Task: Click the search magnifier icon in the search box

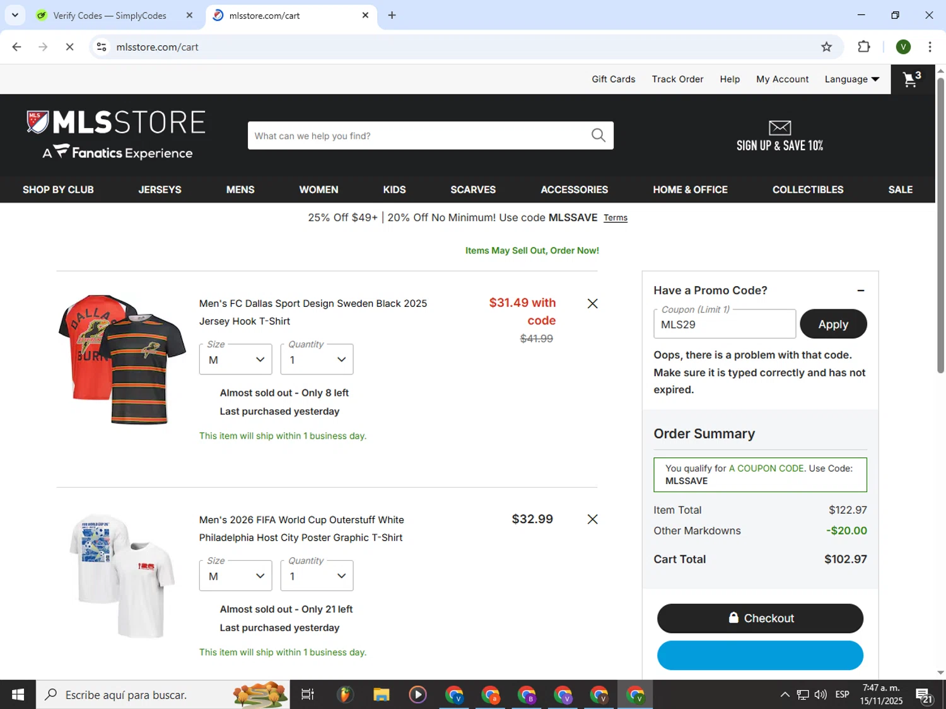Action: click(x=598, y=135)
